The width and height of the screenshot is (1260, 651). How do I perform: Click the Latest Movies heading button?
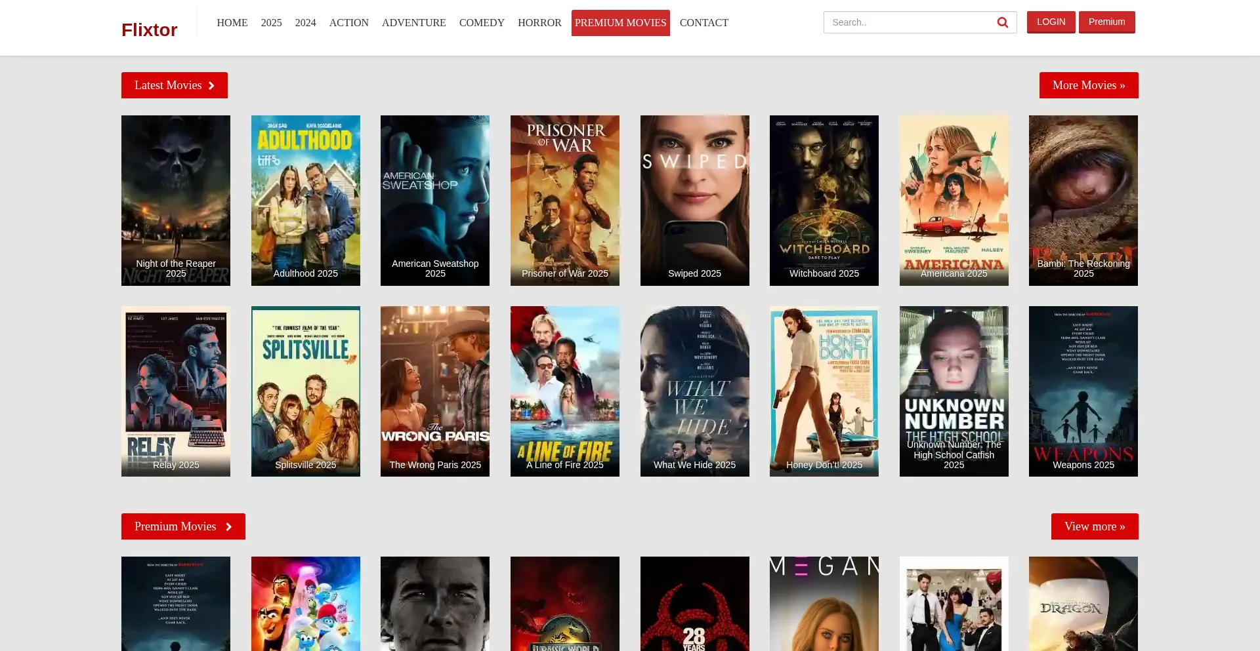click(175, 85)
